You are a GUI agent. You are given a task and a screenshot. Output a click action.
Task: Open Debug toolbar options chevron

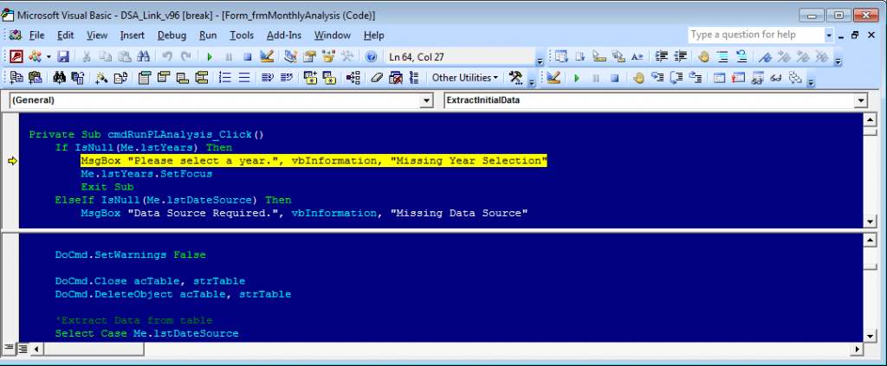point(811,82)
